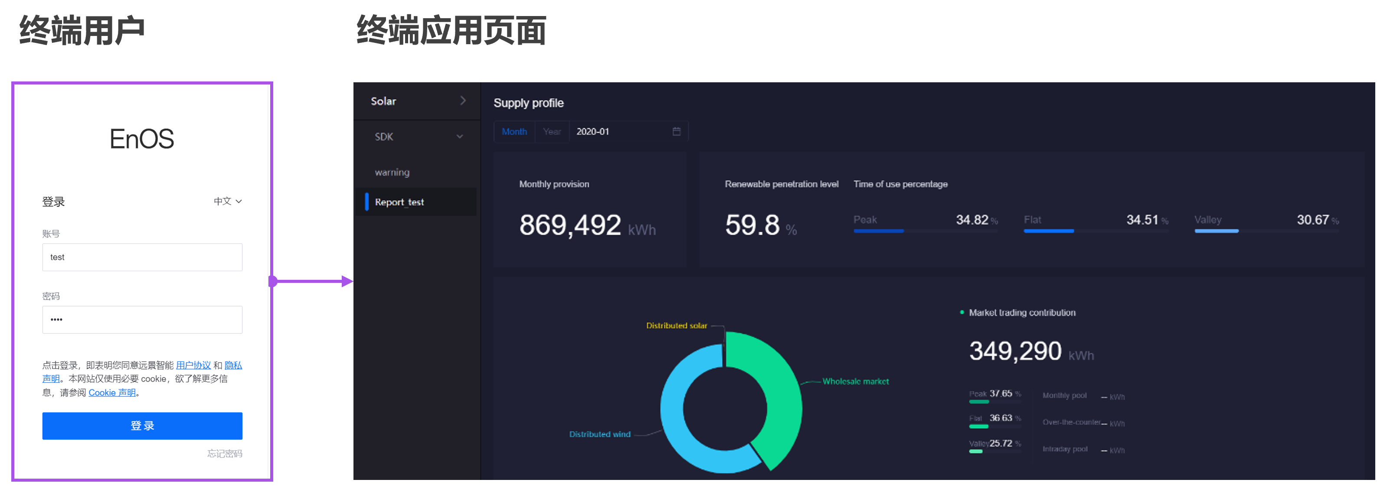Click the blue 登录 login button
Viewport: 1377px width, 499px height.
(x=142, y=425)
